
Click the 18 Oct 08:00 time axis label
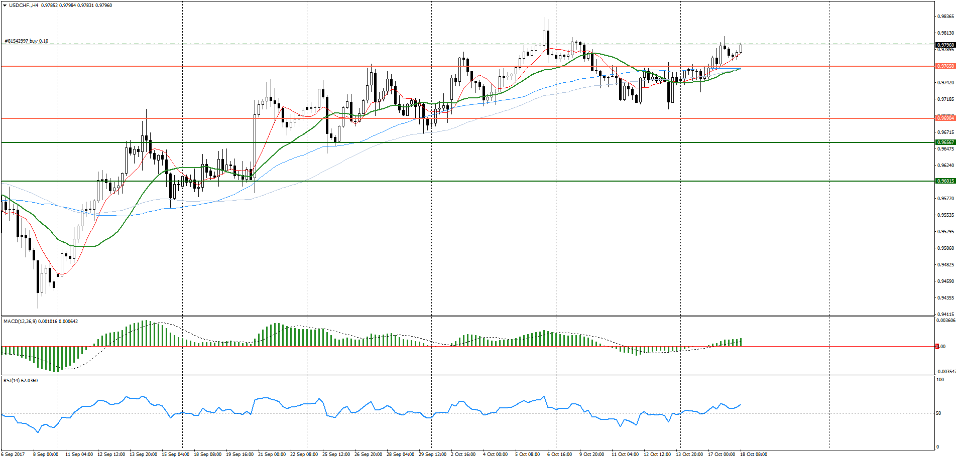click(754, 454)
